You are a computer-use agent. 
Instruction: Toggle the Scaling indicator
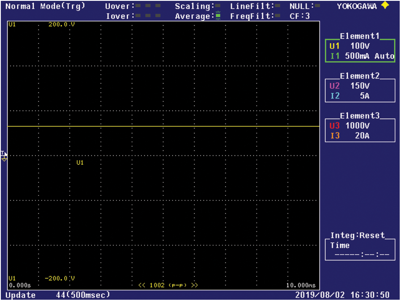pyautogui.click(x=218, y=6)
